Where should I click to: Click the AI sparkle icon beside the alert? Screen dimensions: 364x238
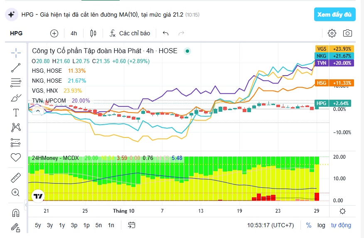point(11,15)
